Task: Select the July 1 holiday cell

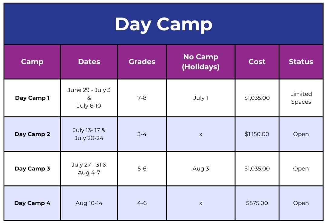Action: (201, 98)
